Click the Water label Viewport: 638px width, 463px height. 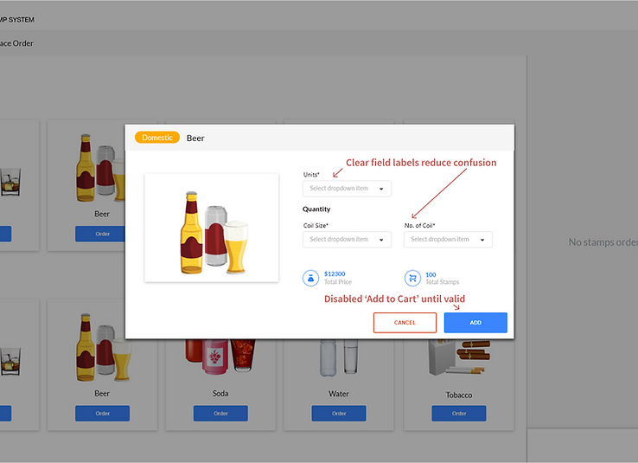pyautogui.click(x=339, y=394)
